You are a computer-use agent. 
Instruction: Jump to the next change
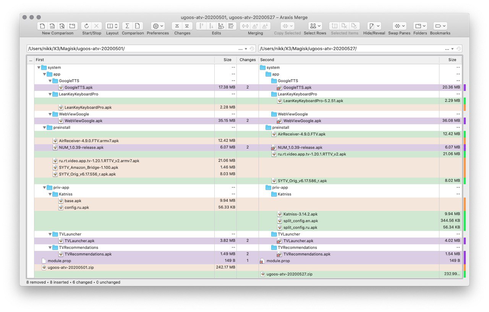(187, 26)
